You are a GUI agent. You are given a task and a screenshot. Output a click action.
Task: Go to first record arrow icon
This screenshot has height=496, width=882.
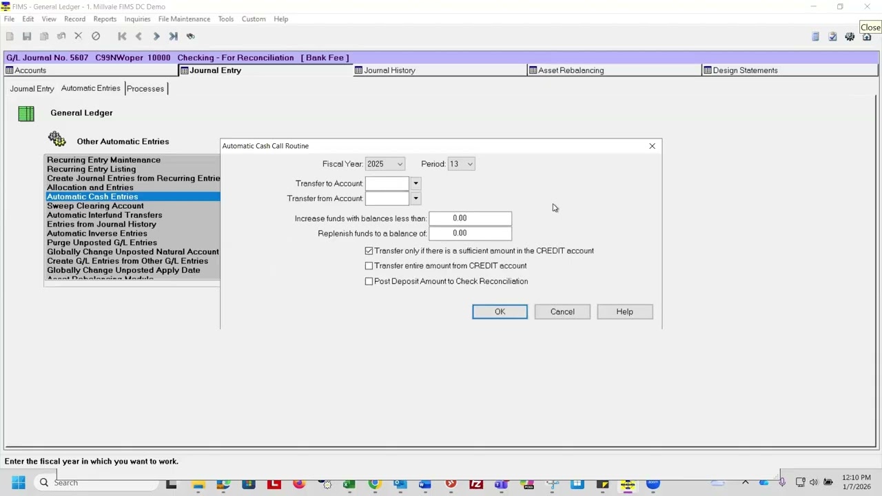122,36
